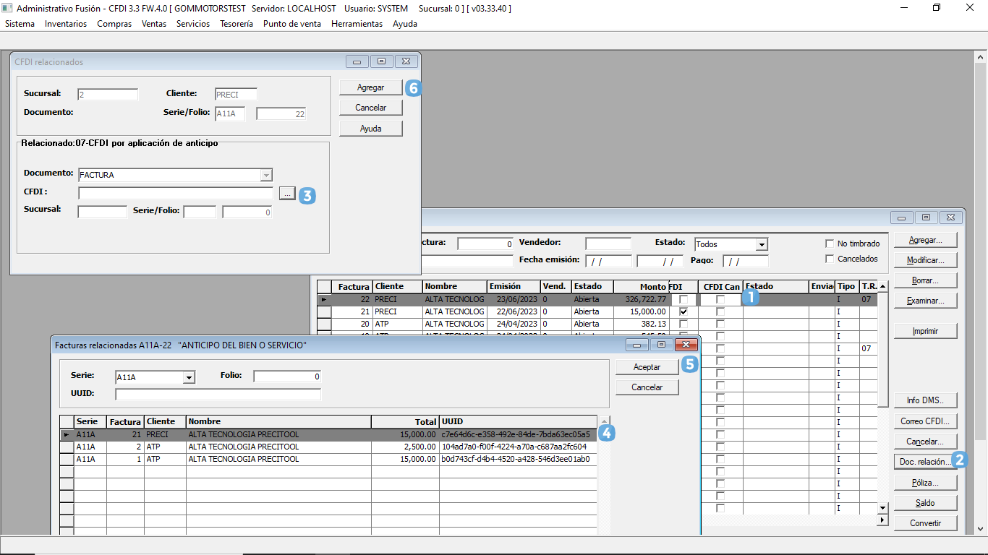The image size is (988, 555).
Task: Click the Info DMS.. button
Action: tap(925, 400)
